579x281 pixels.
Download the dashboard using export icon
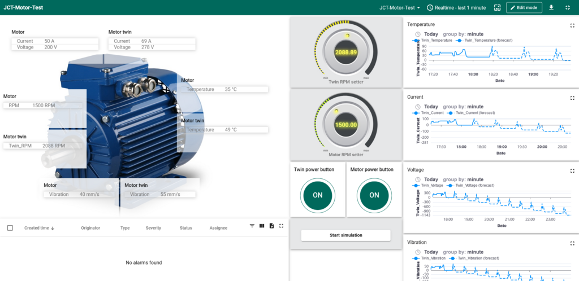coord(551,8)
